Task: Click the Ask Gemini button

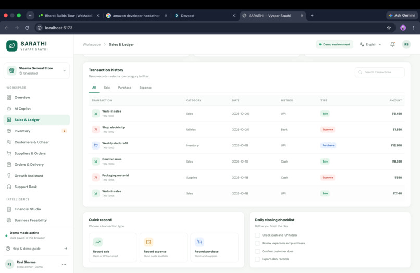Action: 402,16
